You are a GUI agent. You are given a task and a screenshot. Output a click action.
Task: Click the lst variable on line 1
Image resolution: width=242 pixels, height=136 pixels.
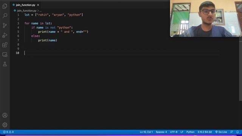pos(27,15)
